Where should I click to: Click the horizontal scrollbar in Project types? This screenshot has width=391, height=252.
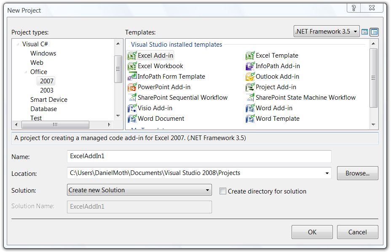pos(55,125)
